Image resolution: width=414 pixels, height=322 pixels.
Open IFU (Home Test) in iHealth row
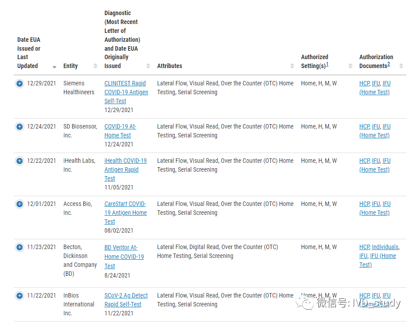point(375,165)
